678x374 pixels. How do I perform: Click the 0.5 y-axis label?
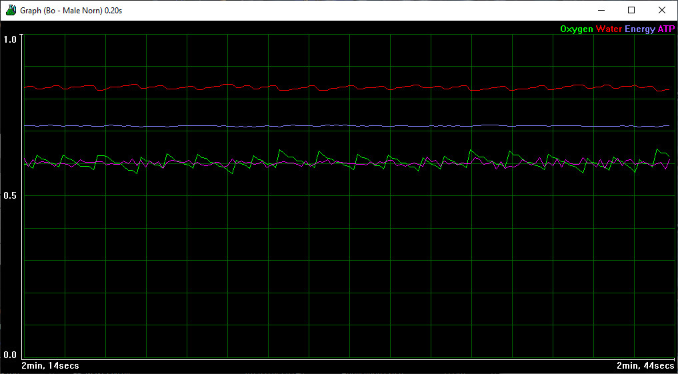point(10,195)
